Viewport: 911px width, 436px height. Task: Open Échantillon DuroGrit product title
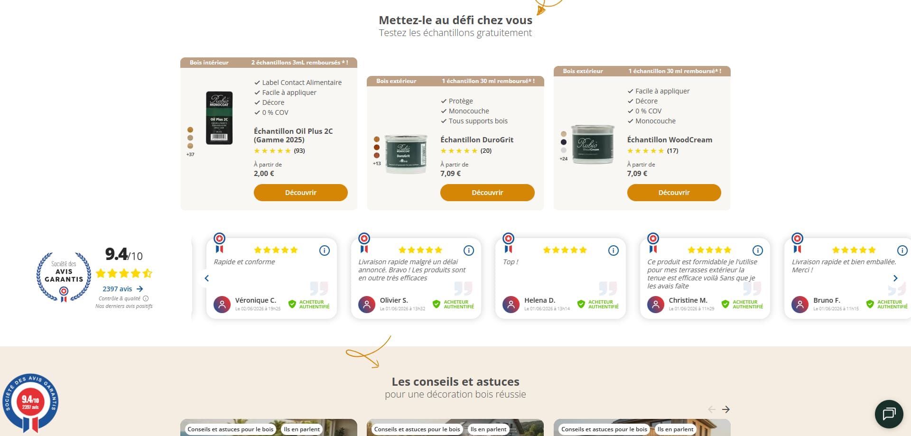477,139
